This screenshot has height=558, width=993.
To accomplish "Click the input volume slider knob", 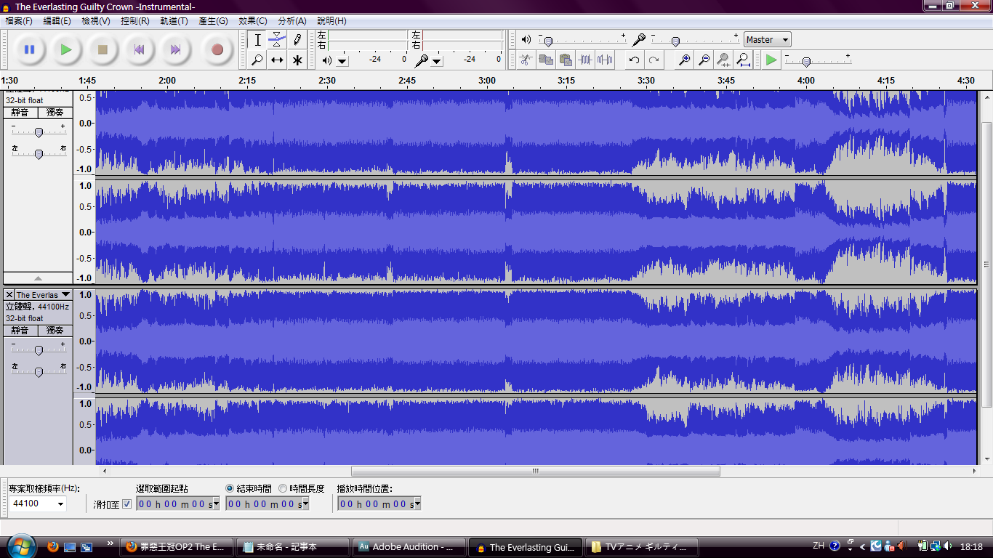I will click(x=675, y=42).
